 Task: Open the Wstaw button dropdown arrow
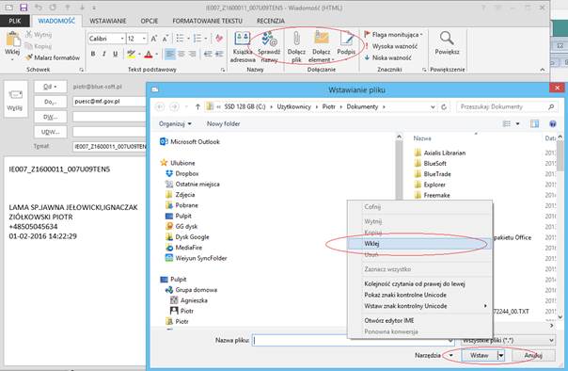click(500, 355)
